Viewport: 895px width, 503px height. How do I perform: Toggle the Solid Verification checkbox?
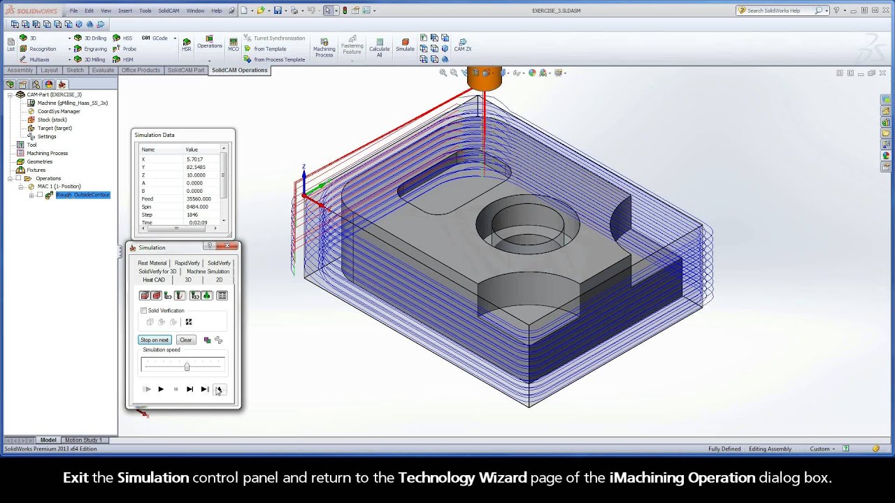point(144,310)
